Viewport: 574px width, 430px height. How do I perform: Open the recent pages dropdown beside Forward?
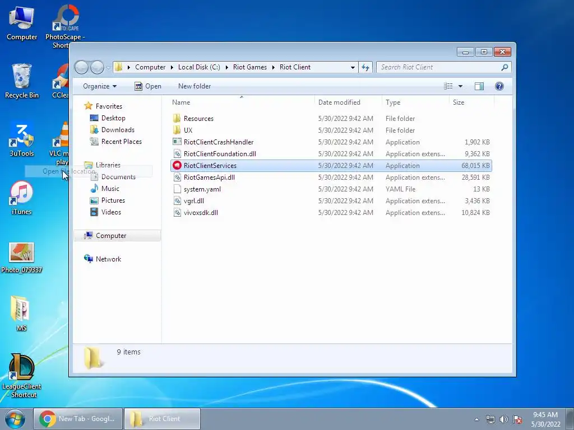pos(108,67)
